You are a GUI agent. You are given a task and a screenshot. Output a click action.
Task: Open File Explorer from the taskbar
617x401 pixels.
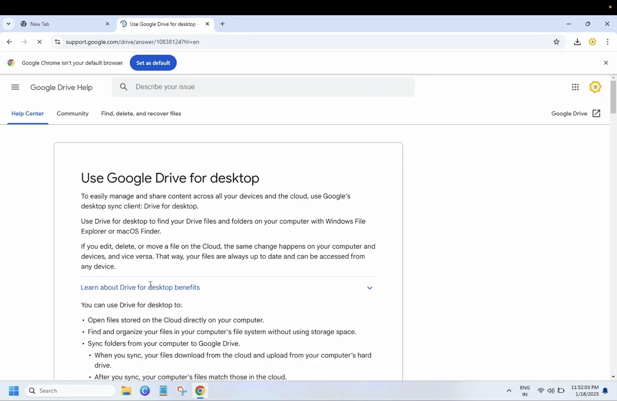pyautogui.click(x=126, y=391)
